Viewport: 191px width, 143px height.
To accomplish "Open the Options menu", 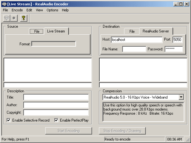I will [52, 10].
